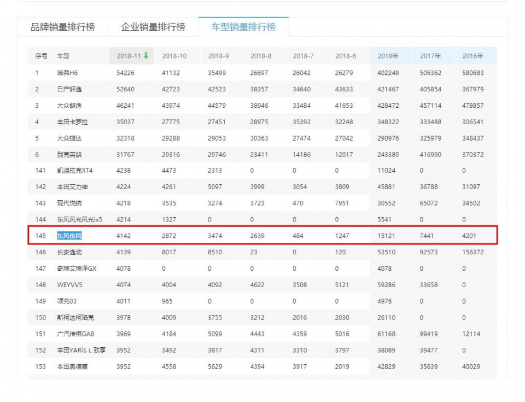Open the 斯柯达柯珞克 model link
The width and height of the screenshot is (525, 402).
(75, 317)
